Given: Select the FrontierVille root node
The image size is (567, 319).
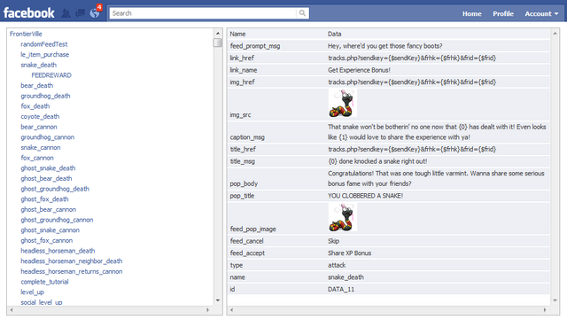Looking at the screenshot, I should (x=26, y=34).
